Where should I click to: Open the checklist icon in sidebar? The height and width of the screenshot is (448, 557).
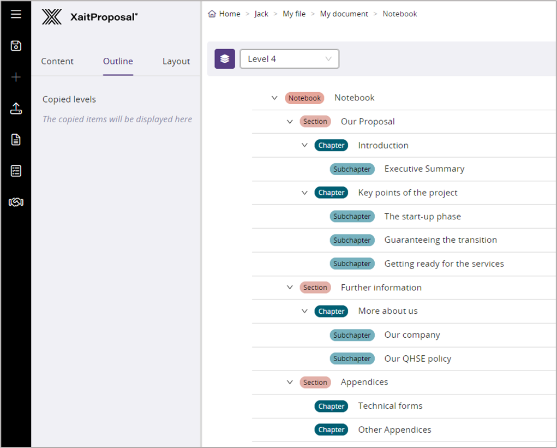[x=16, y=171]
